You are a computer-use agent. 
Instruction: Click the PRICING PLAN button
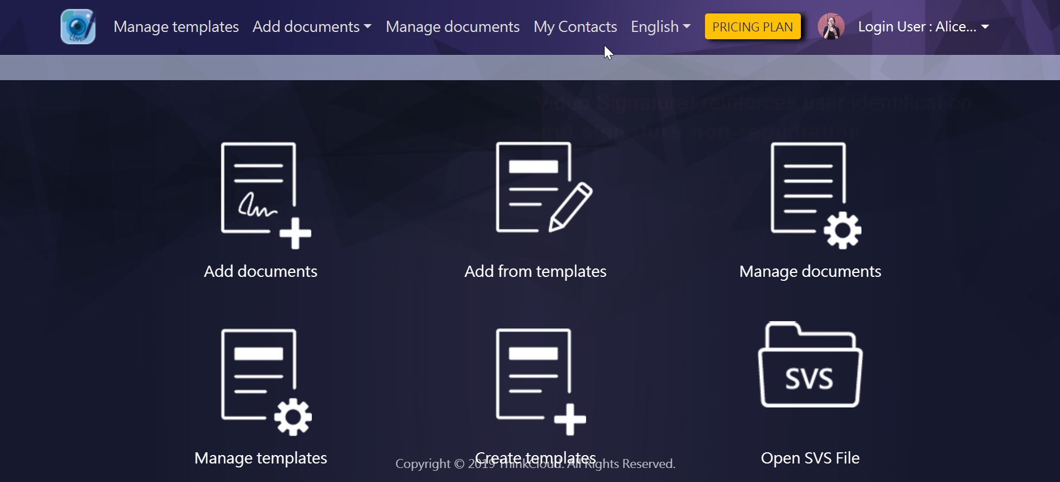752,26
